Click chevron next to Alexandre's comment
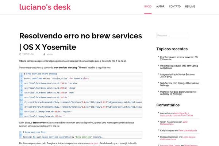219x146 pixels. pyautogui.click(x=158, y=113)
